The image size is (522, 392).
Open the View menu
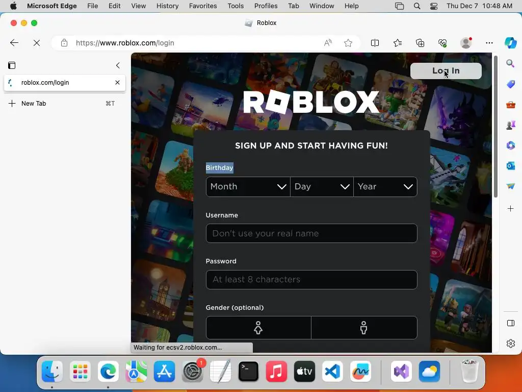pos(139,6)
